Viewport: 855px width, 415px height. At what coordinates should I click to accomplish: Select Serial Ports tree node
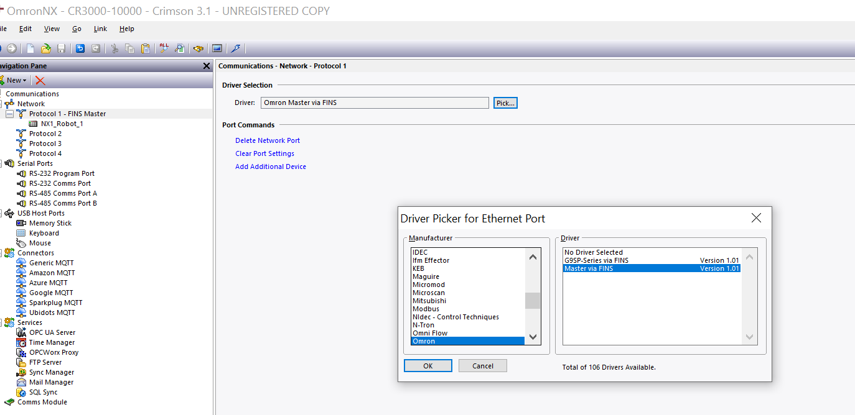(x=35, y=163)
